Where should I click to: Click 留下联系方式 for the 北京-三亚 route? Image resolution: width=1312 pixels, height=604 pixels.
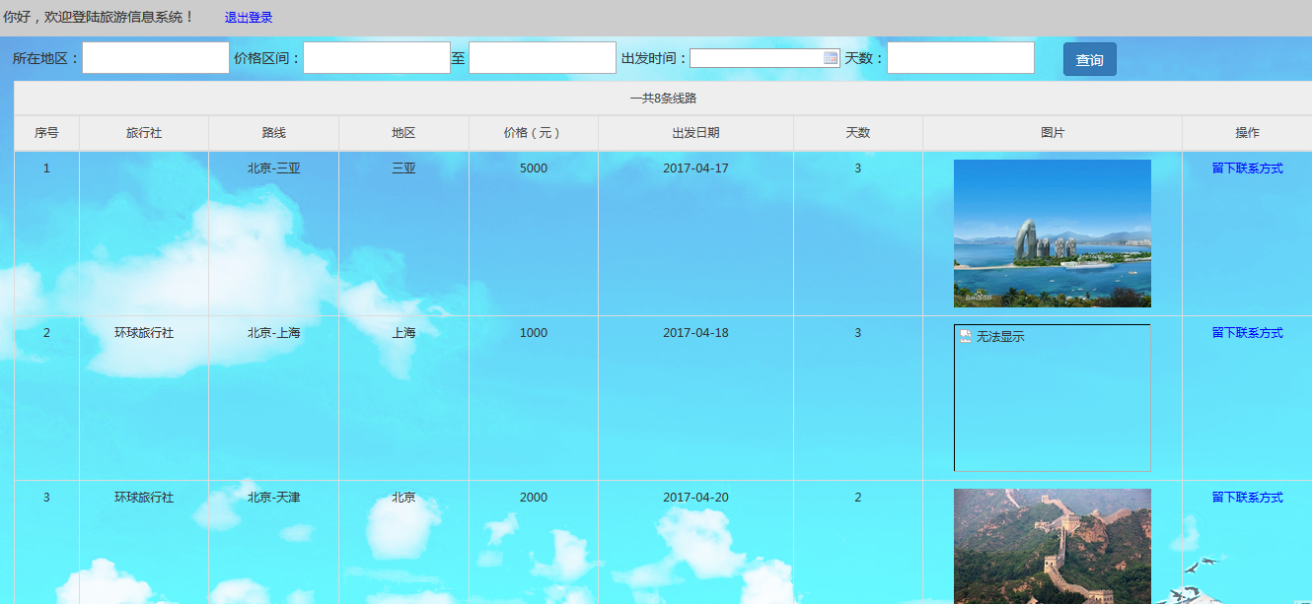point(1247,168)
